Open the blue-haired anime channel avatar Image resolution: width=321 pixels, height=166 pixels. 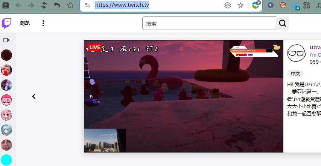pos(6,130)
